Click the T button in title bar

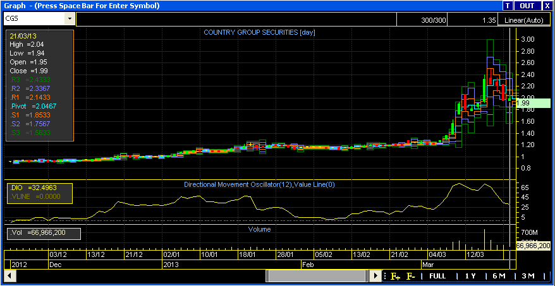click(x=508, y=6)
